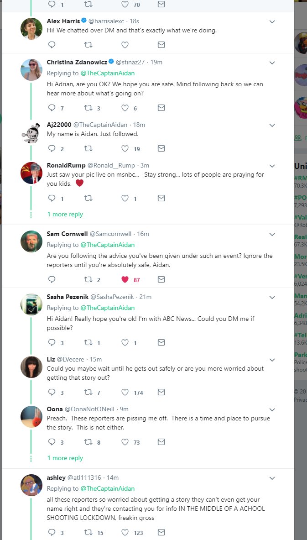Like Aj22000's 'My name is Aidan' tweet
The image size is (307, 540).
click(x=125, y=148)
